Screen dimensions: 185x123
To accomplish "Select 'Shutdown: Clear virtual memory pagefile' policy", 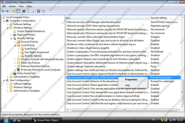I will tap(88, 48).
